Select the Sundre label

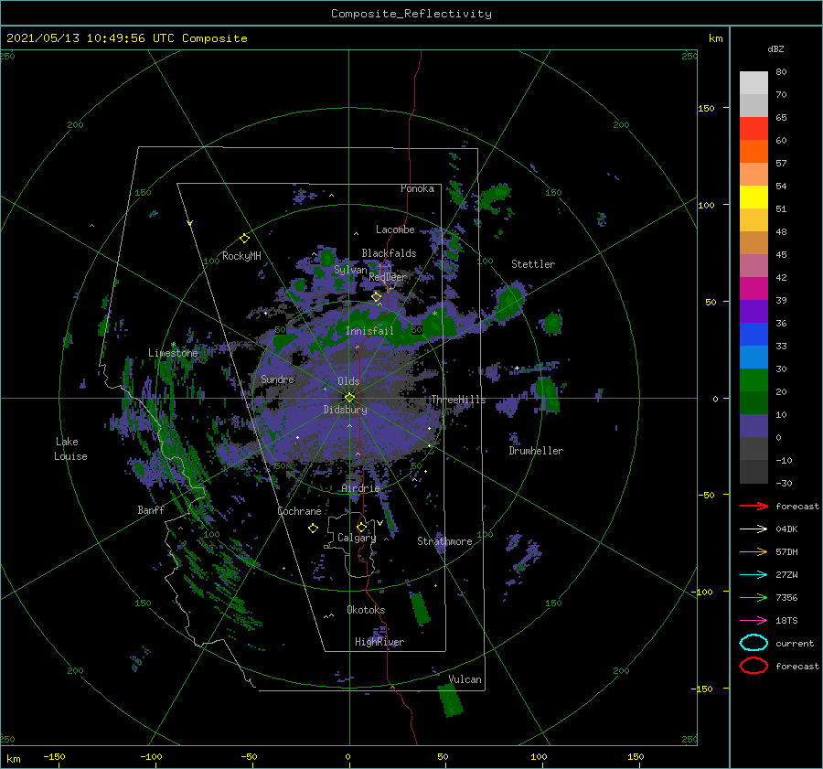click(x=277, y=379)
